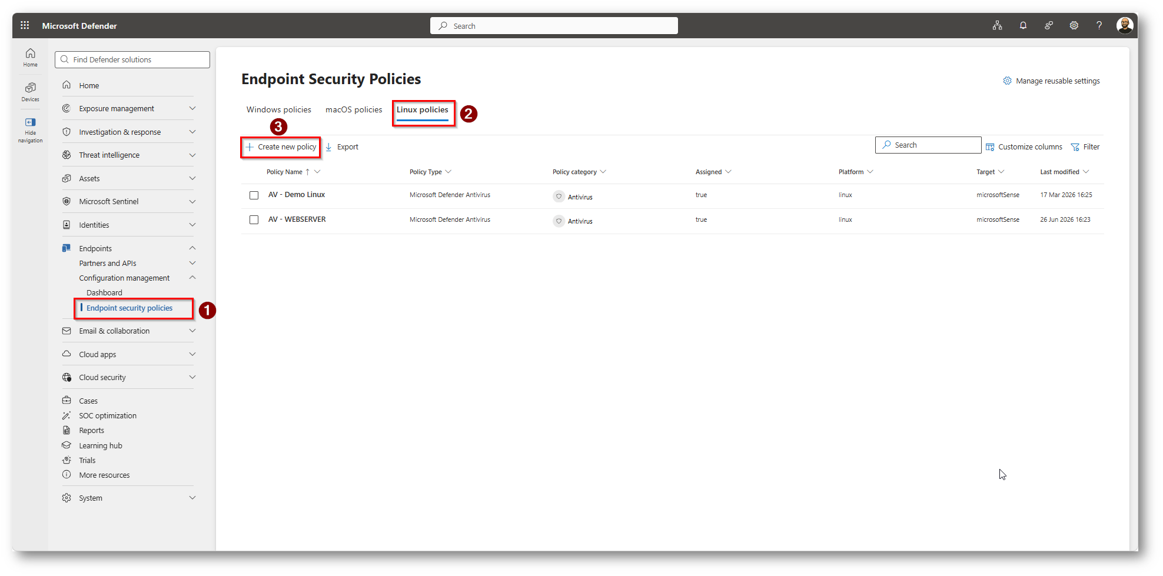Expand the Microsoft Sentinel section

click(x=192, y=201)
